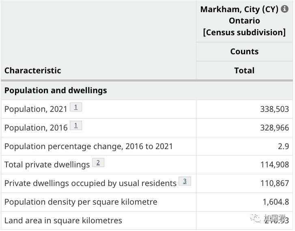
Task: Click the Population, 2021 row label
Action: pos(36,109)
